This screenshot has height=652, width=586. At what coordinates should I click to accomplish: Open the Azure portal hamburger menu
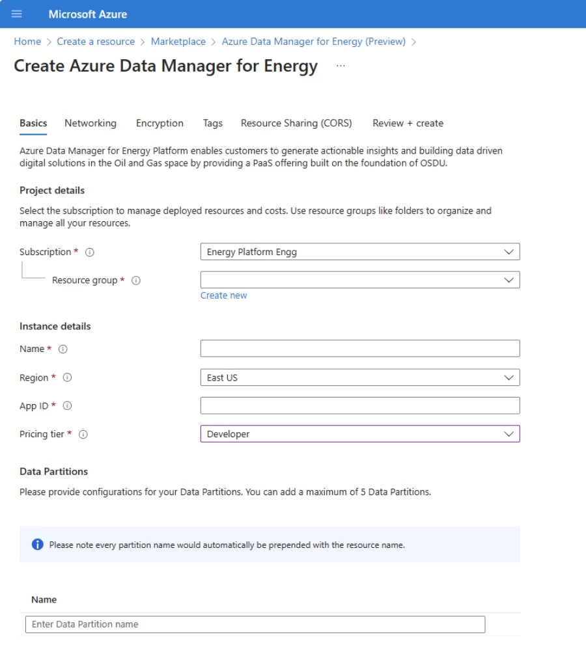pos(17,14)
